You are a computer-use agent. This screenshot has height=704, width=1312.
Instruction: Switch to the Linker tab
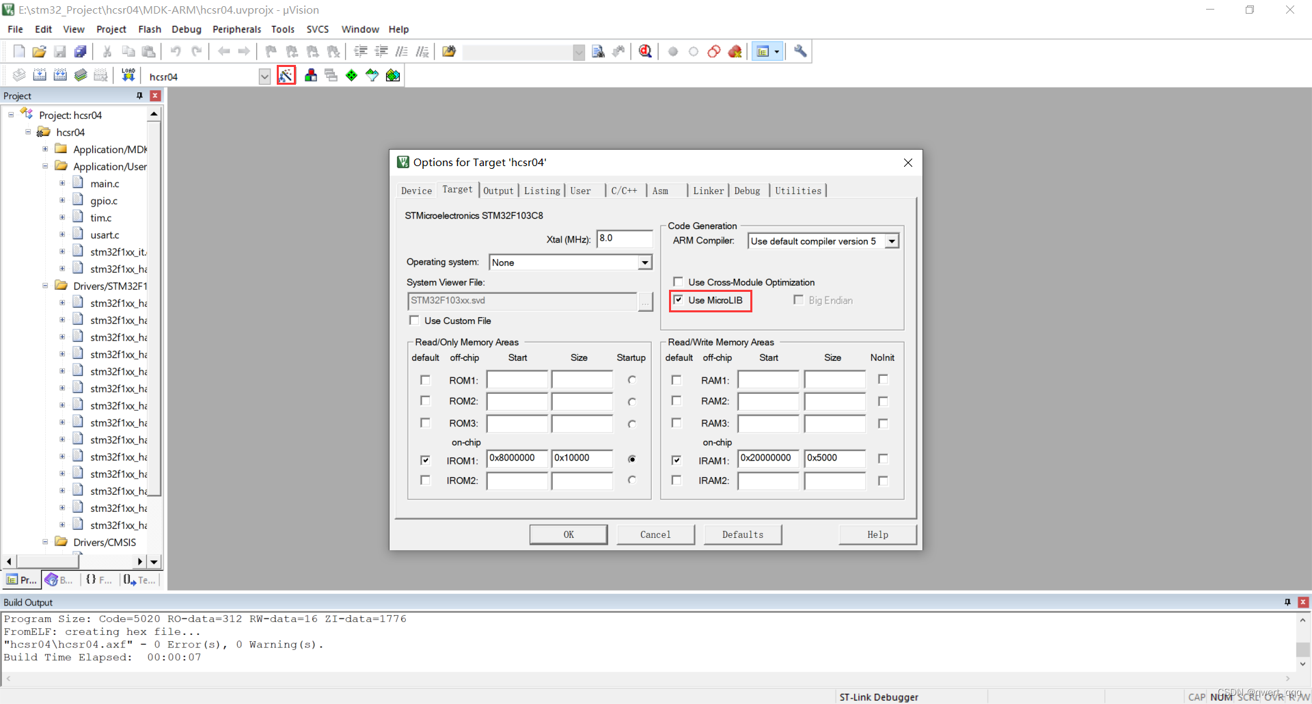(708, 191)
